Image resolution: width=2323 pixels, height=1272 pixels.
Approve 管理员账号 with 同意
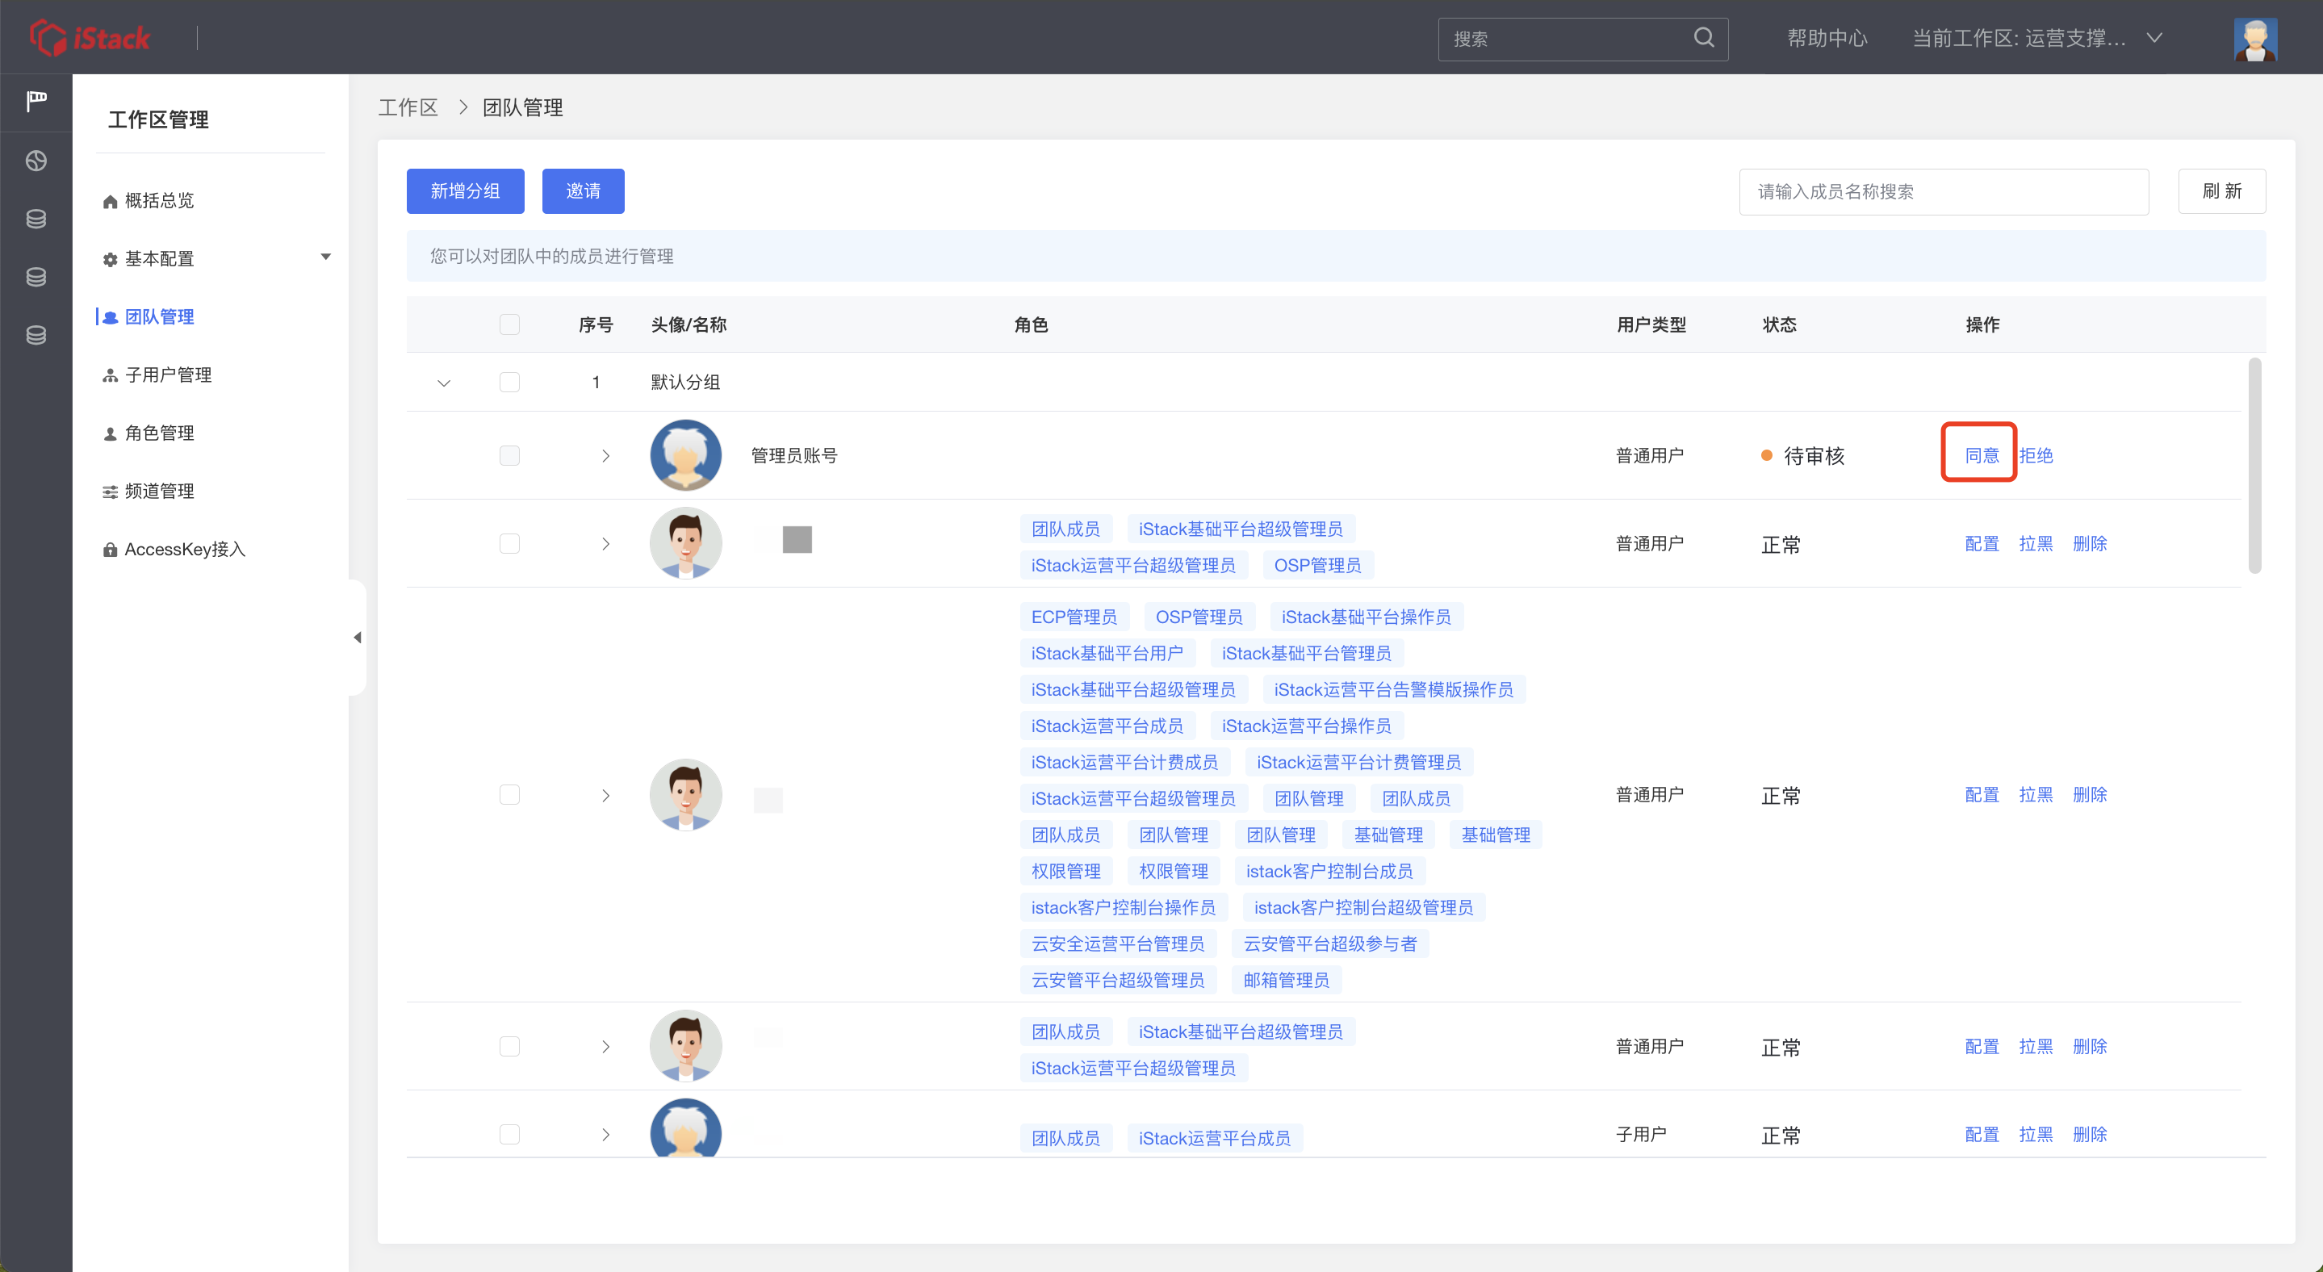(x=1982, y=456)
